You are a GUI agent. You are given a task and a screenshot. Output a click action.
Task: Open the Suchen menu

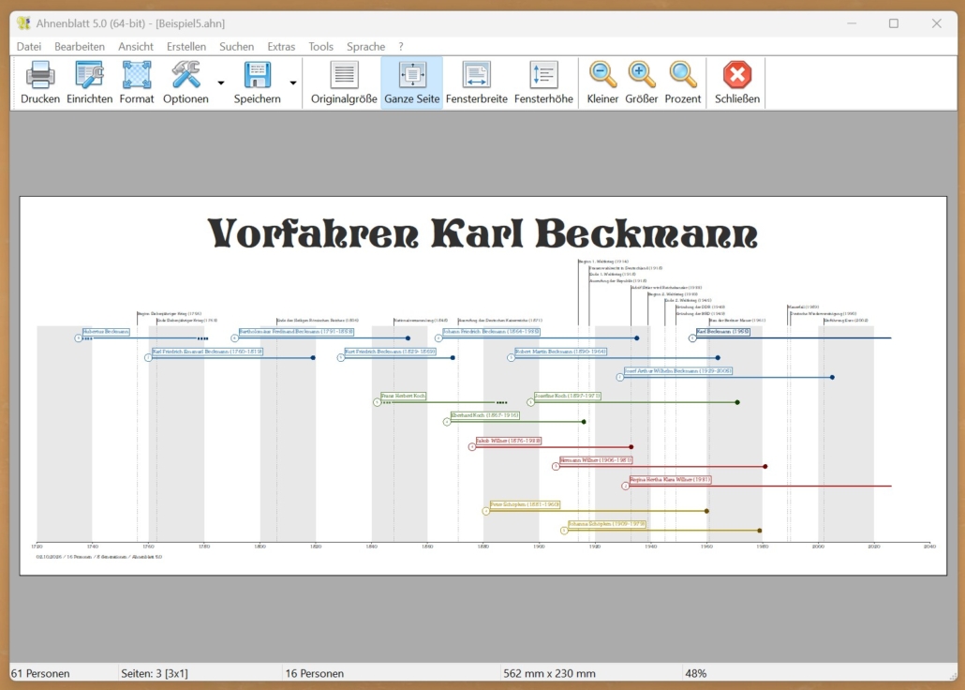click(236, 46)
